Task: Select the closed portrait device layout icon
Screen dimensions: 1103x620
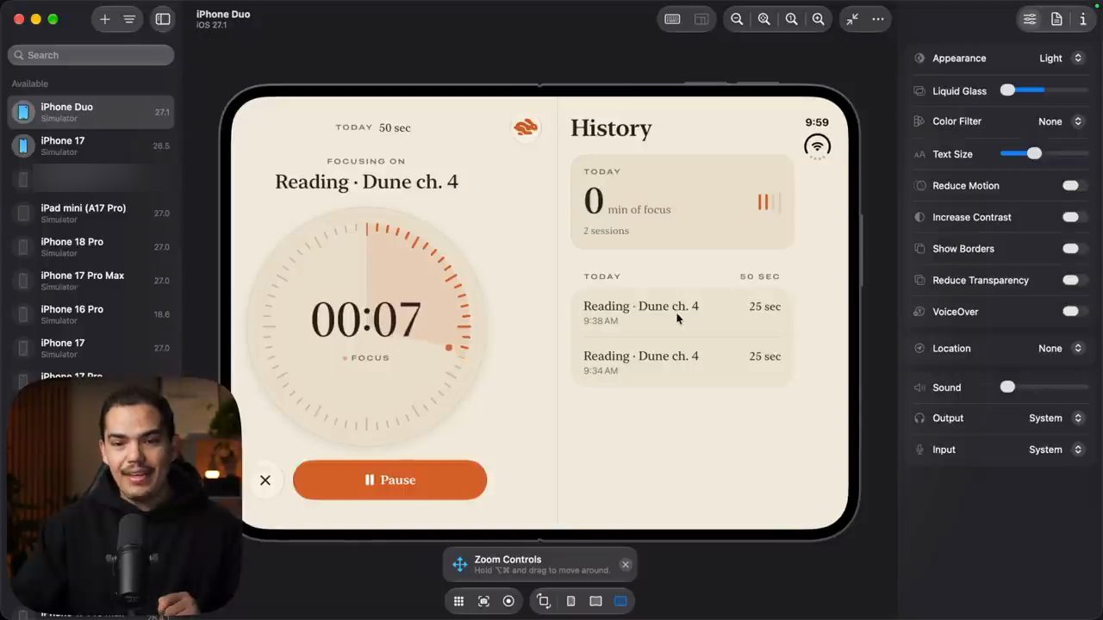Action: coord(570,601)
